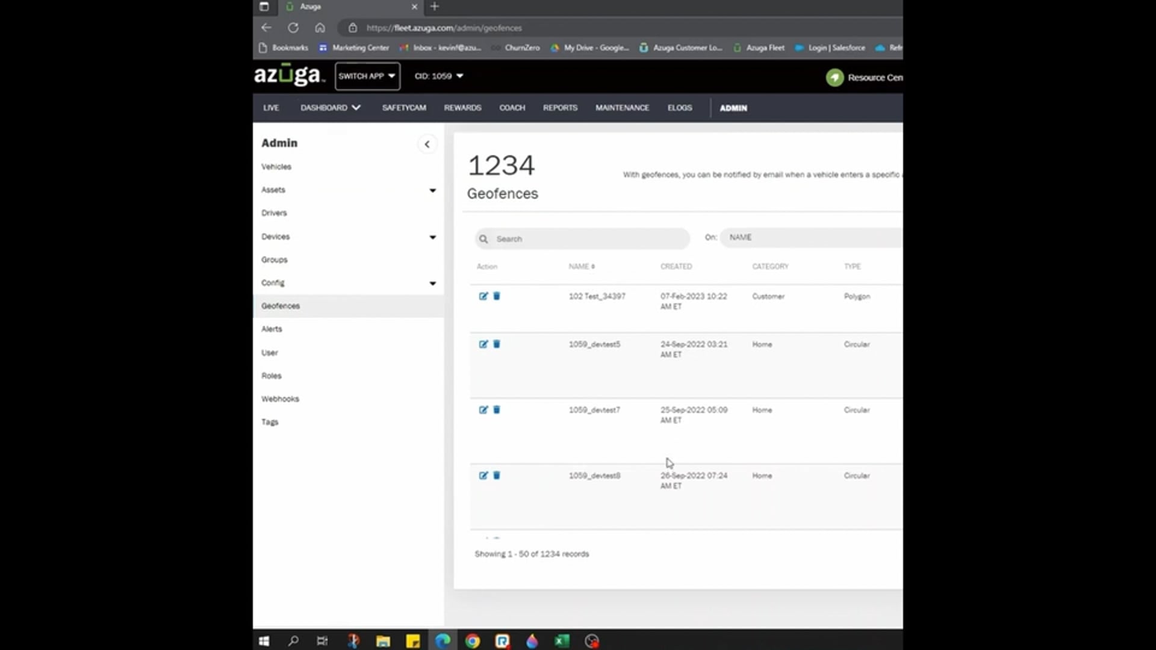The image size is (1156, 650).
Task: Click trash icon for 1059_devtest7
Action: point(497,410)
